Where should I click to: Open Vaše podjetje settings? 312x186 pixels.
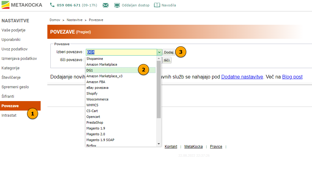click(13, 30)
